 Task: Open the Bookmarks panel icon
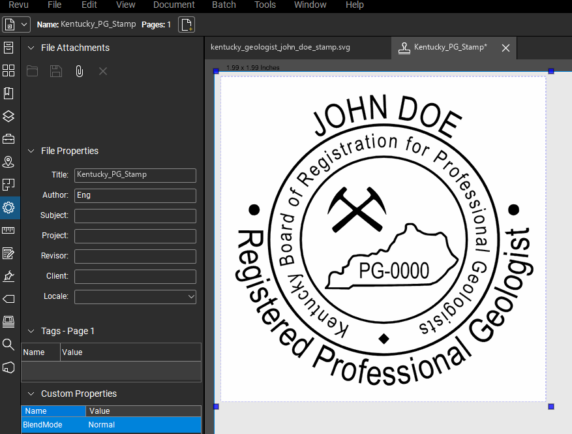(x=8, y=93)
